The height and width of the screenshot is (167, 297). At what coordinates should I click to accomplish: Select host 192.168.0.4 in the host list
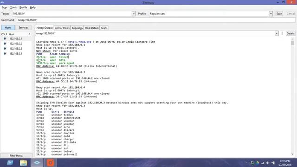pyautogui.click(x=16, y=54)
